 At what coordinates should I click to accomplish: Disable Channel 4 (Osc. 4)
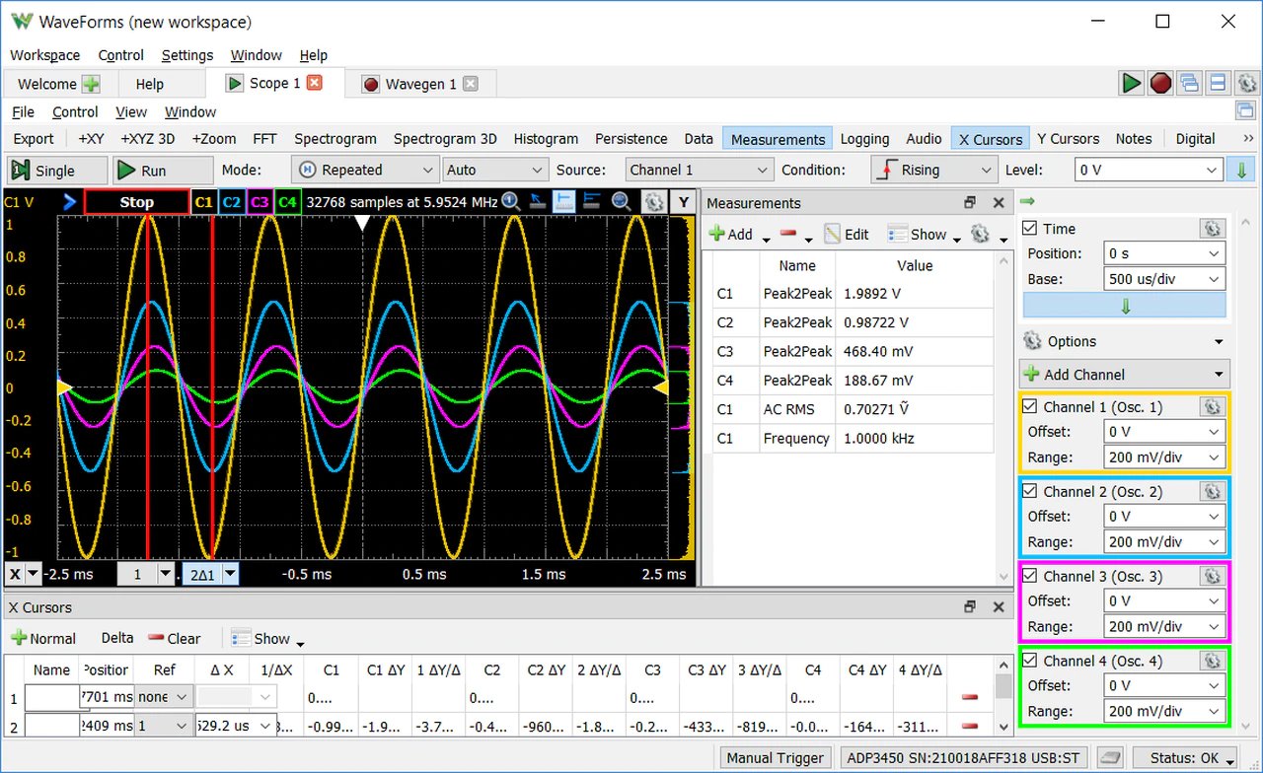pos(1030,661)
